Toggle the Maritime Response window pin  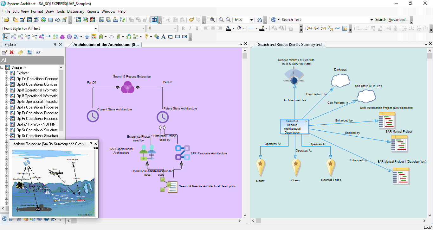pyautogui.click(x=91, y=144)
